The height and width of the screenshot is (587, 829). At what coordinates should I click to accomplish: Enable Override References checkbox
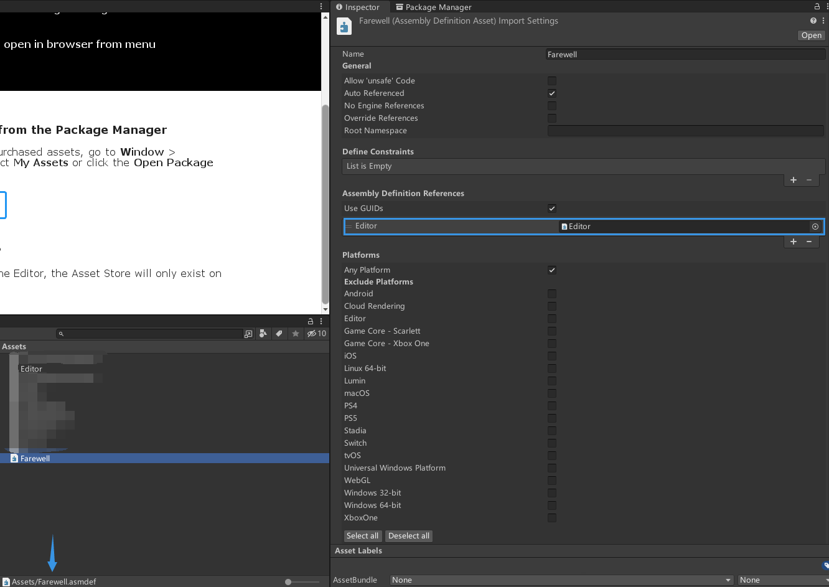pyautogui.click(x=552, y=118)
